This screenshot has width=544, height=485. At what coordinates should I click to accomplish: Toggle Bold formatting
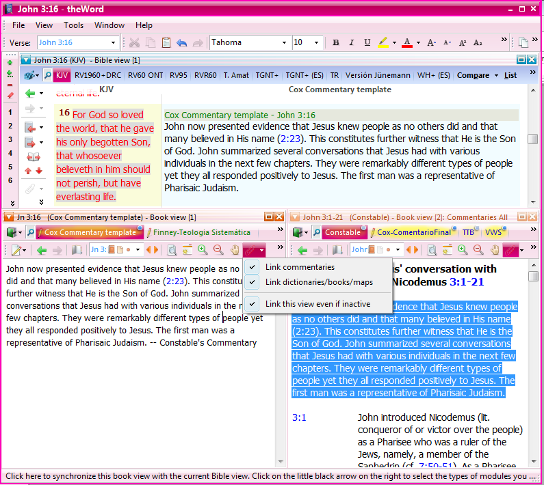point(335,42)
